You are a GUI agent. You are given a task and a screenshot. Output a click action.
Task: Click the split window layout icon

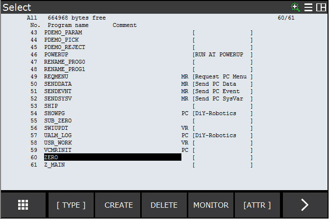pos(321,7)
